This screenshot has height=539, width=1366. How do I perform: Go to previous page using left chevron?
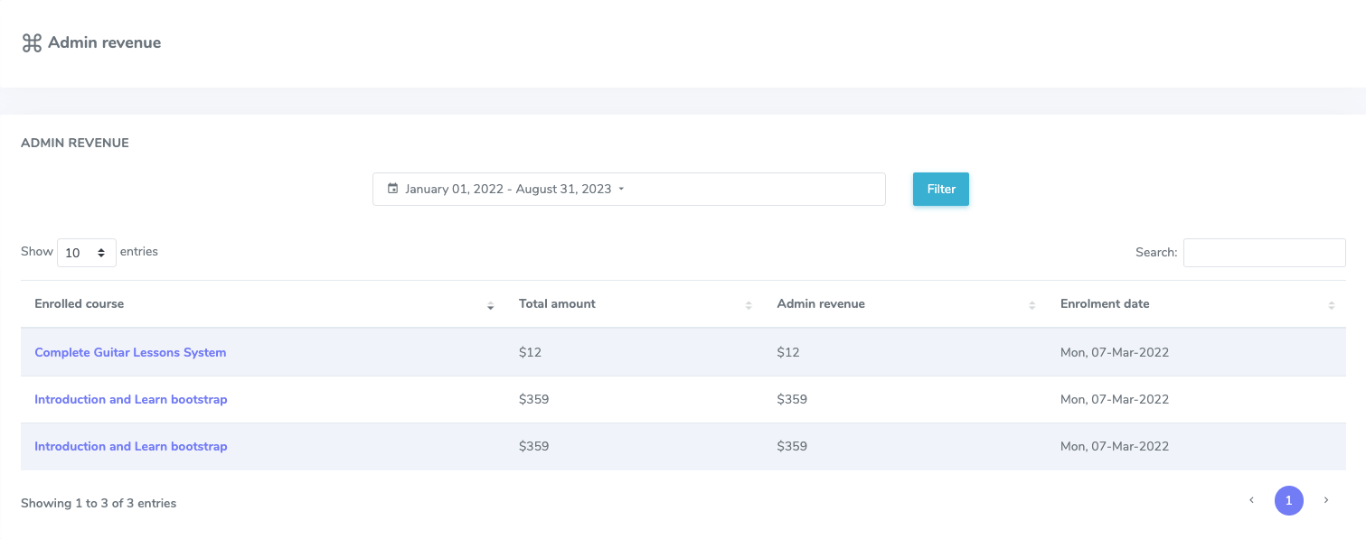point(1251,500)
